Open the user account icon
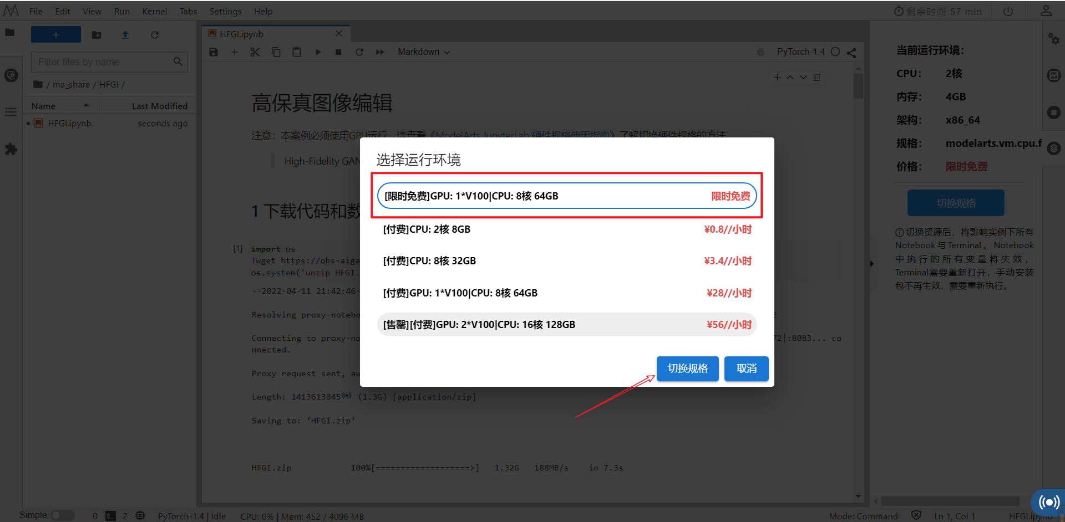Image resolution: width=1065 pixels, height=522 pixels. [x=1046, y=11]
